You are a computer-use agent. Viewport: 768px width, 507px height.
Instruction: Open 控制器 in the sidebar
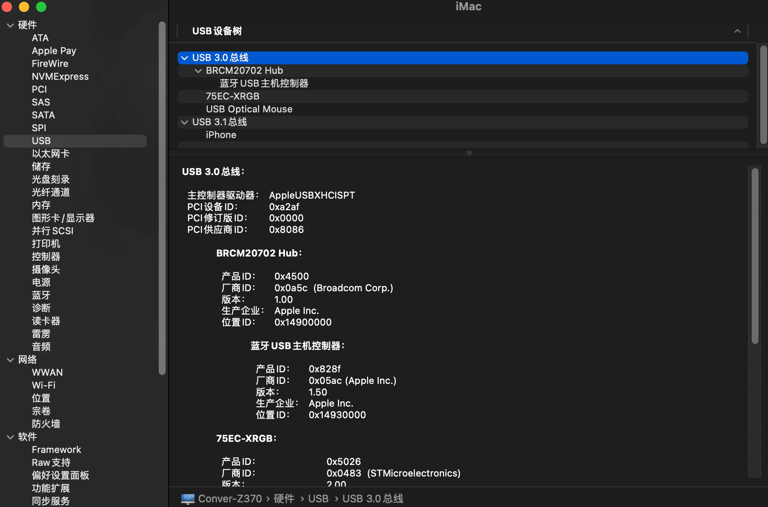[46, 257]
